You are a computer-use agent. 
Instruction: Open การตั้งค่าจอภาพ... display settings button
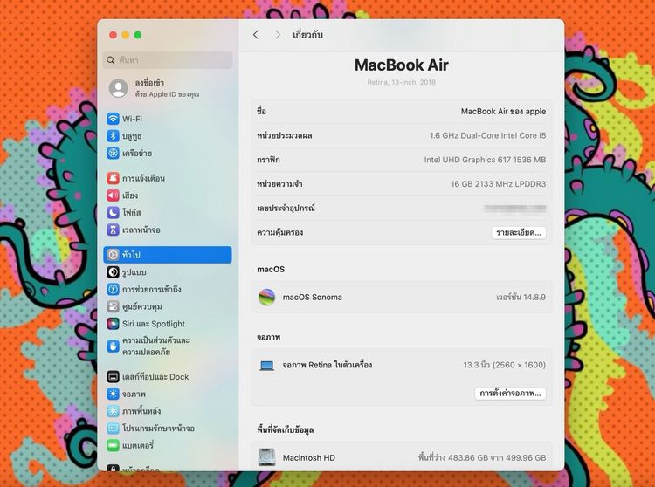510,393
